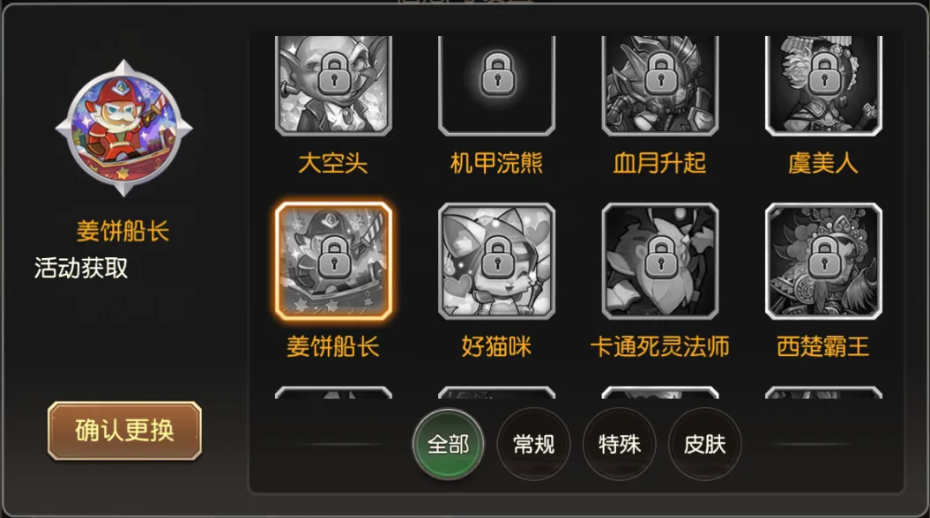Click the large 姜饼船长 preview badge
Image resolution: width=930 pixels, height=518 pixels.
124,128
